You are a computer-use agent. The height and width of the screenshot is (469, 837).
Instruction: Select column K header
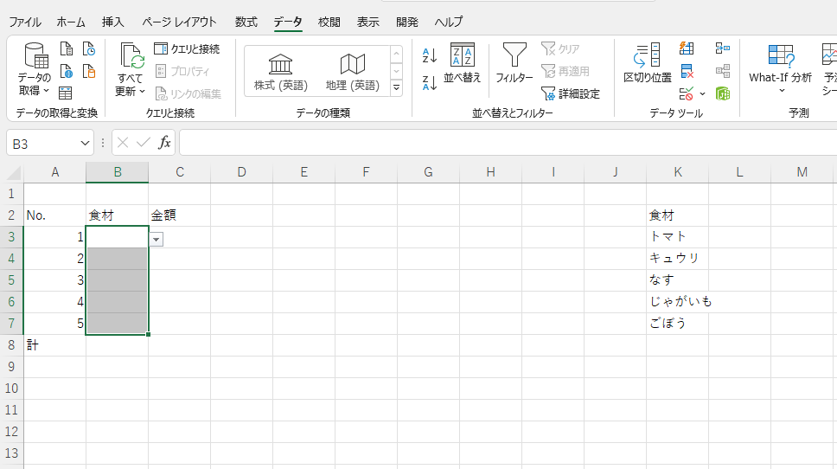tap(677, 172)
